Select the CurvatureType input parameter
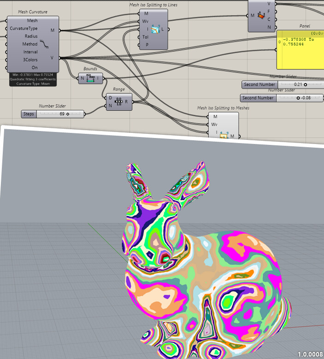This screenshot has height=359, width=324. click(24, 29)
